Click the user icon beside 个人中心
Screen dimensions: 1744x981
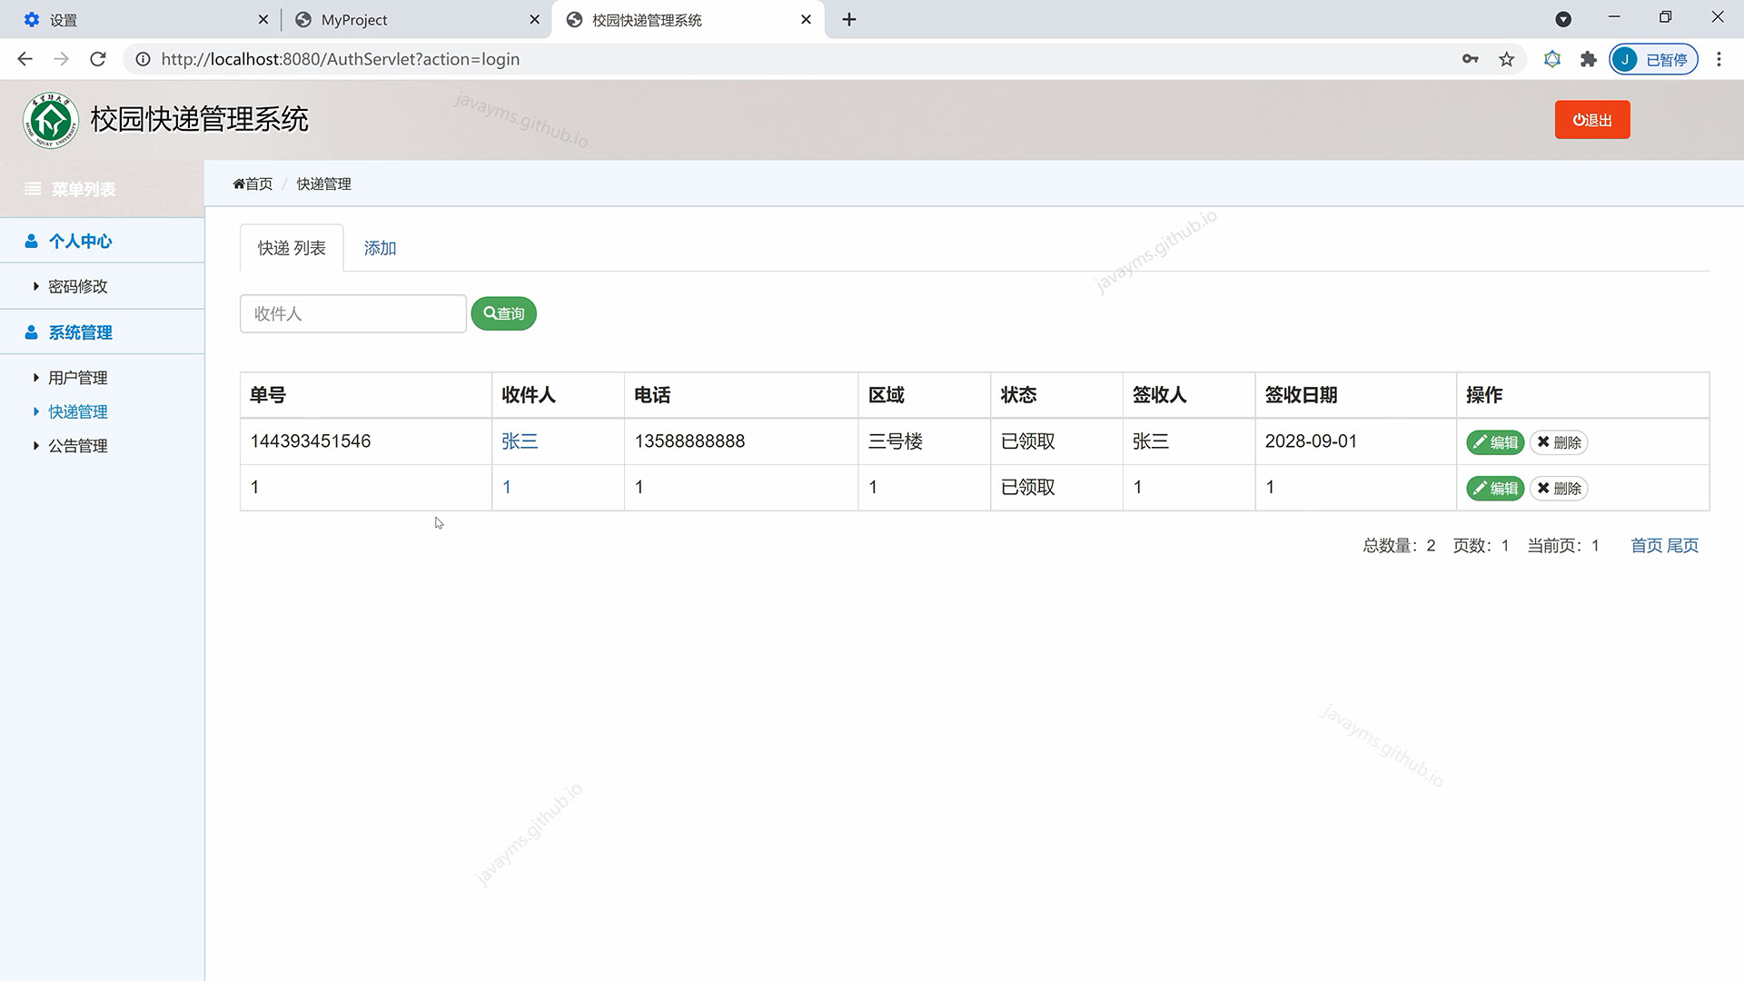pyautogui.click(x=33, y=241)
